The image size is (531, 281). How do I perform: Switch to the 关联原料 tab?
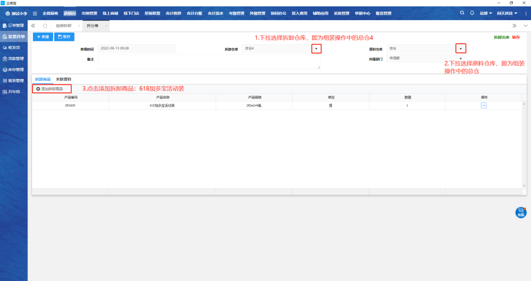(x=63, y=79)
